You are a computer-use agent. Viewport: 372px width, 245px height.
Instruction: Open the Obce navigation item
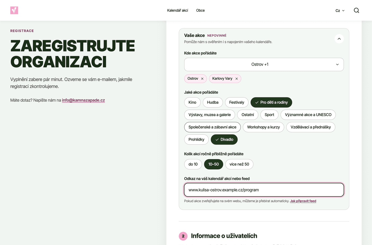click(x=200, y=10)
